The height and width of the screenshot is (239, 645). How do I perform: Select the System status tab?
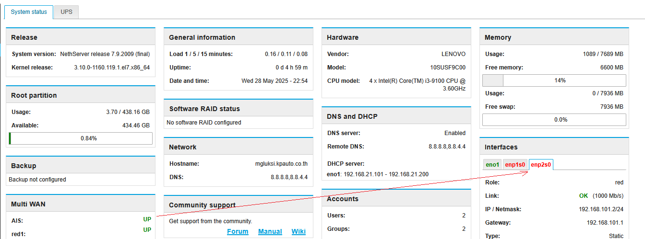[x=29, y=12]
